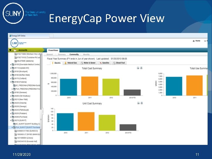Select the 28250 Potsdam tree row
Viewport: 212px width, 159px height.
[x=24, y=114]
